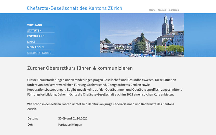Open the Home link

152,10
